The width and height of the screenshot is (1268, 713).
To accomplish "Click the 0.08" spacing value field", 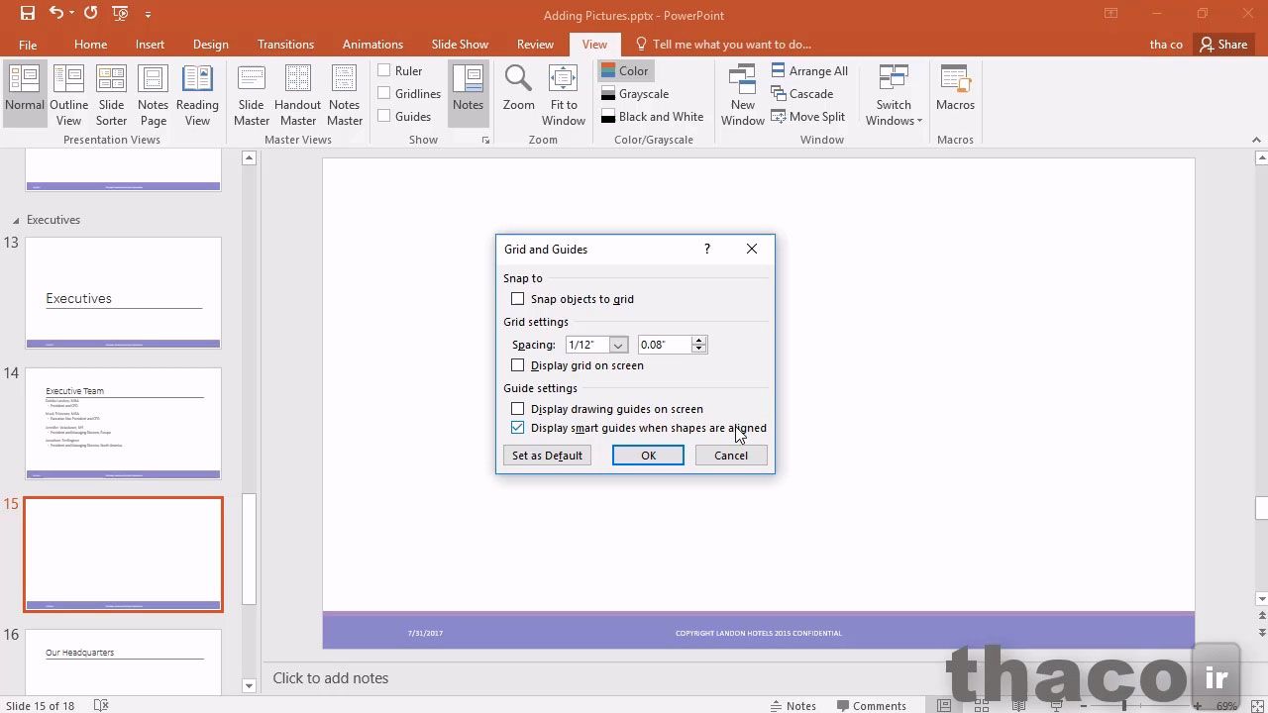I will coord(664,345).
